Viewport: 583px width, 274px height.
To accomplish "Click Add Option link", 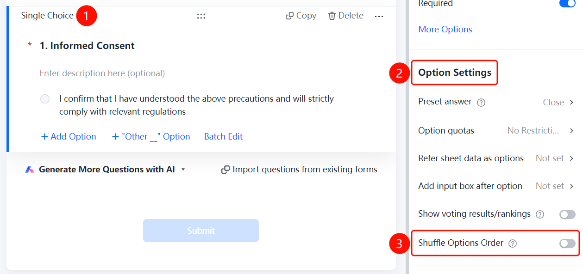I will tap(69, 136).
